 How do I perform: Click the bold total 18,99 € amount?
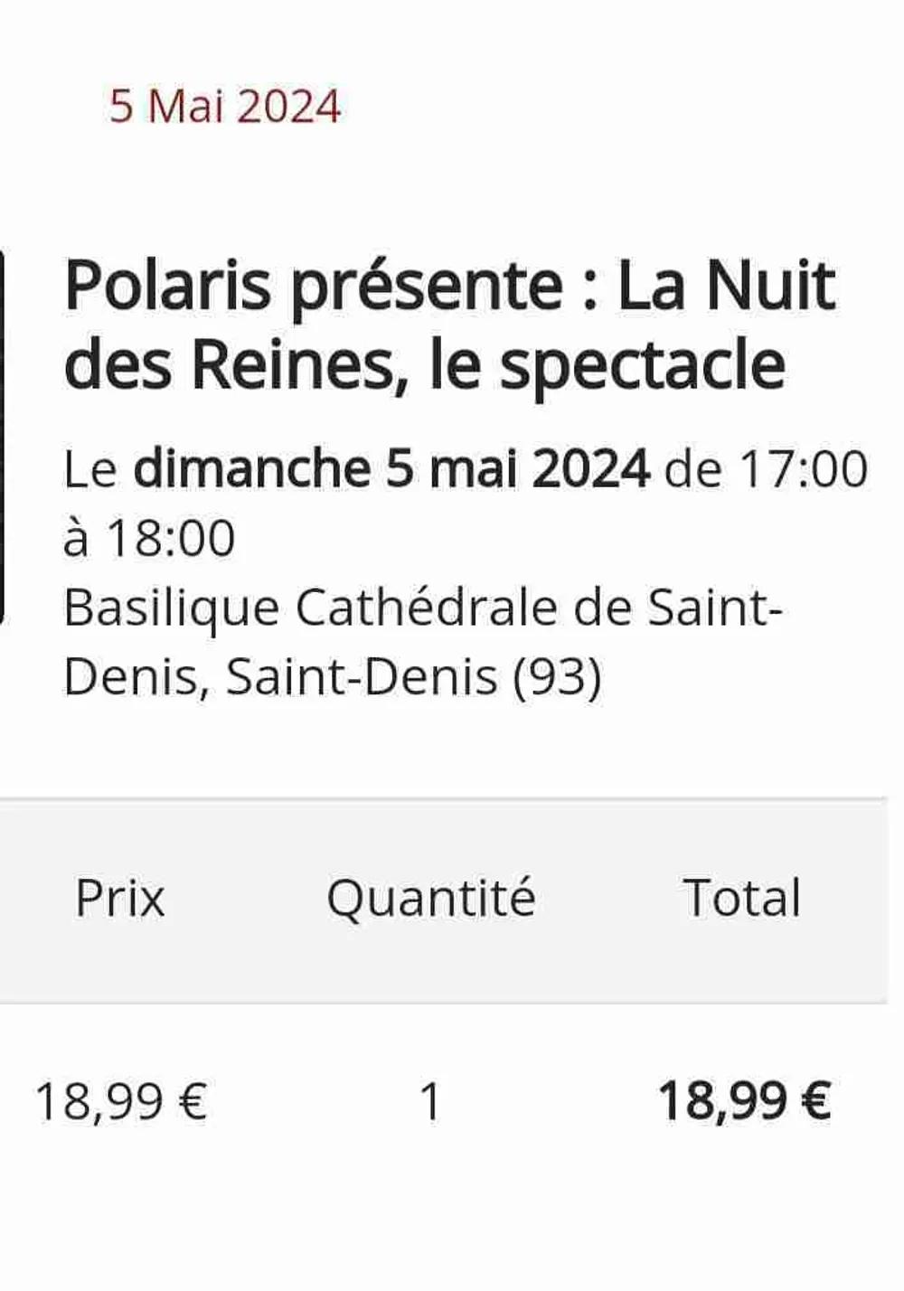pyautogui.click(x=744, y=1101)
